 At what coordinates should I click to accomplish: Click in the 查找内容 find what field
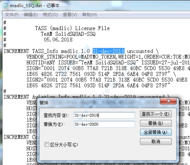point(104,115)
